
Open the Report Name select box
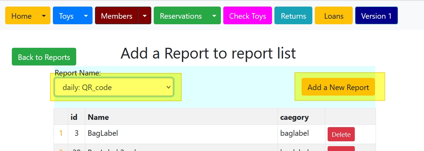pos(114,87)
